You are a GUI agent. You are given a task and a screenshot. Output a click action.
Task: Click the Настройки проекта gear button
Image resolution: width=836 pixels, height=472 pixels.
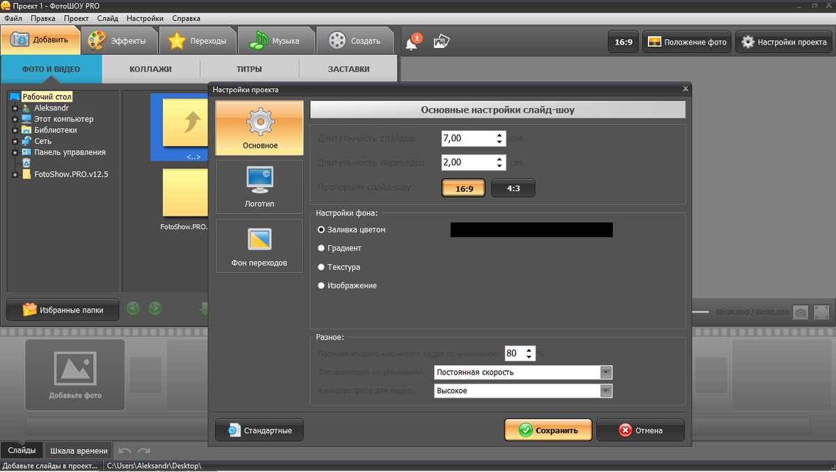784,42
